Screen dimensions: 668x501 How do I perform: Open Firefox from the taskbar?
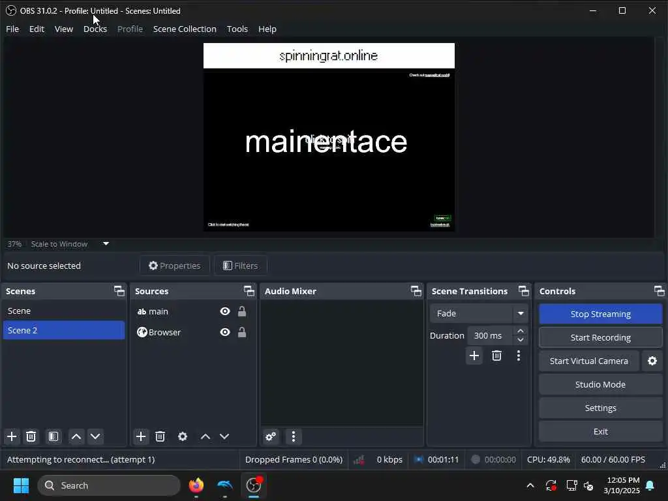coord(196,485)
